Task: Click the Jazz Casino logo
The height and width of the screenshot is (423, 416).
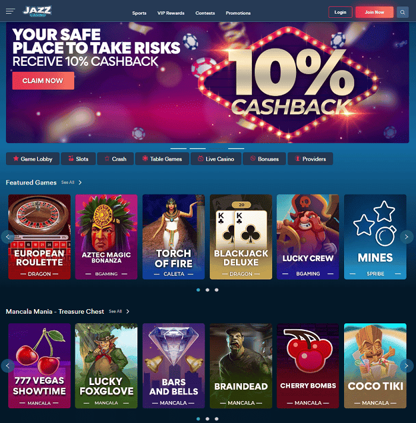Action: (x=37, y=12)
